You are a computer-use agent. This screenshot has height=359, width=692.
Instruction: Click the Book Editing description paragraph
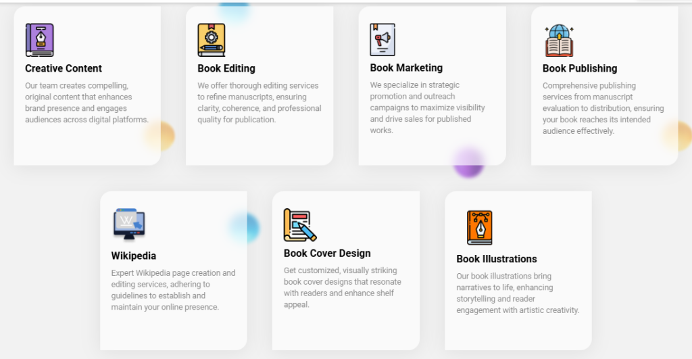(259, 103)
